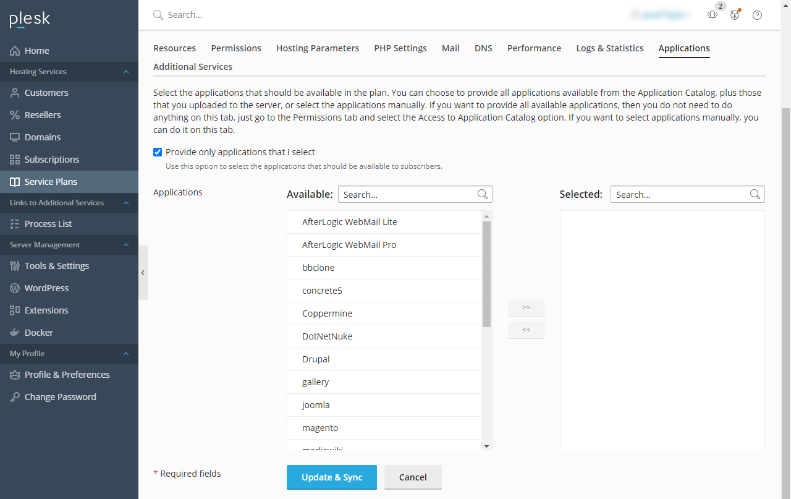Collapse the My Profile section
The height and width of the screenshot is (499, 791).
126,354
